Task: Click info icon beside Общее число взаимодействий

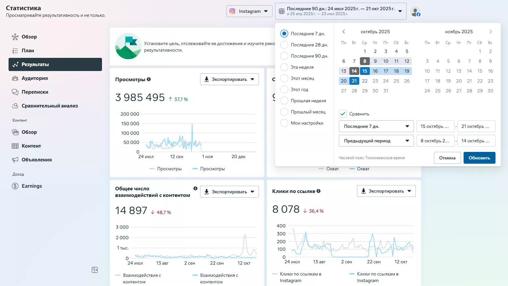Action: [x=195, y=188]
